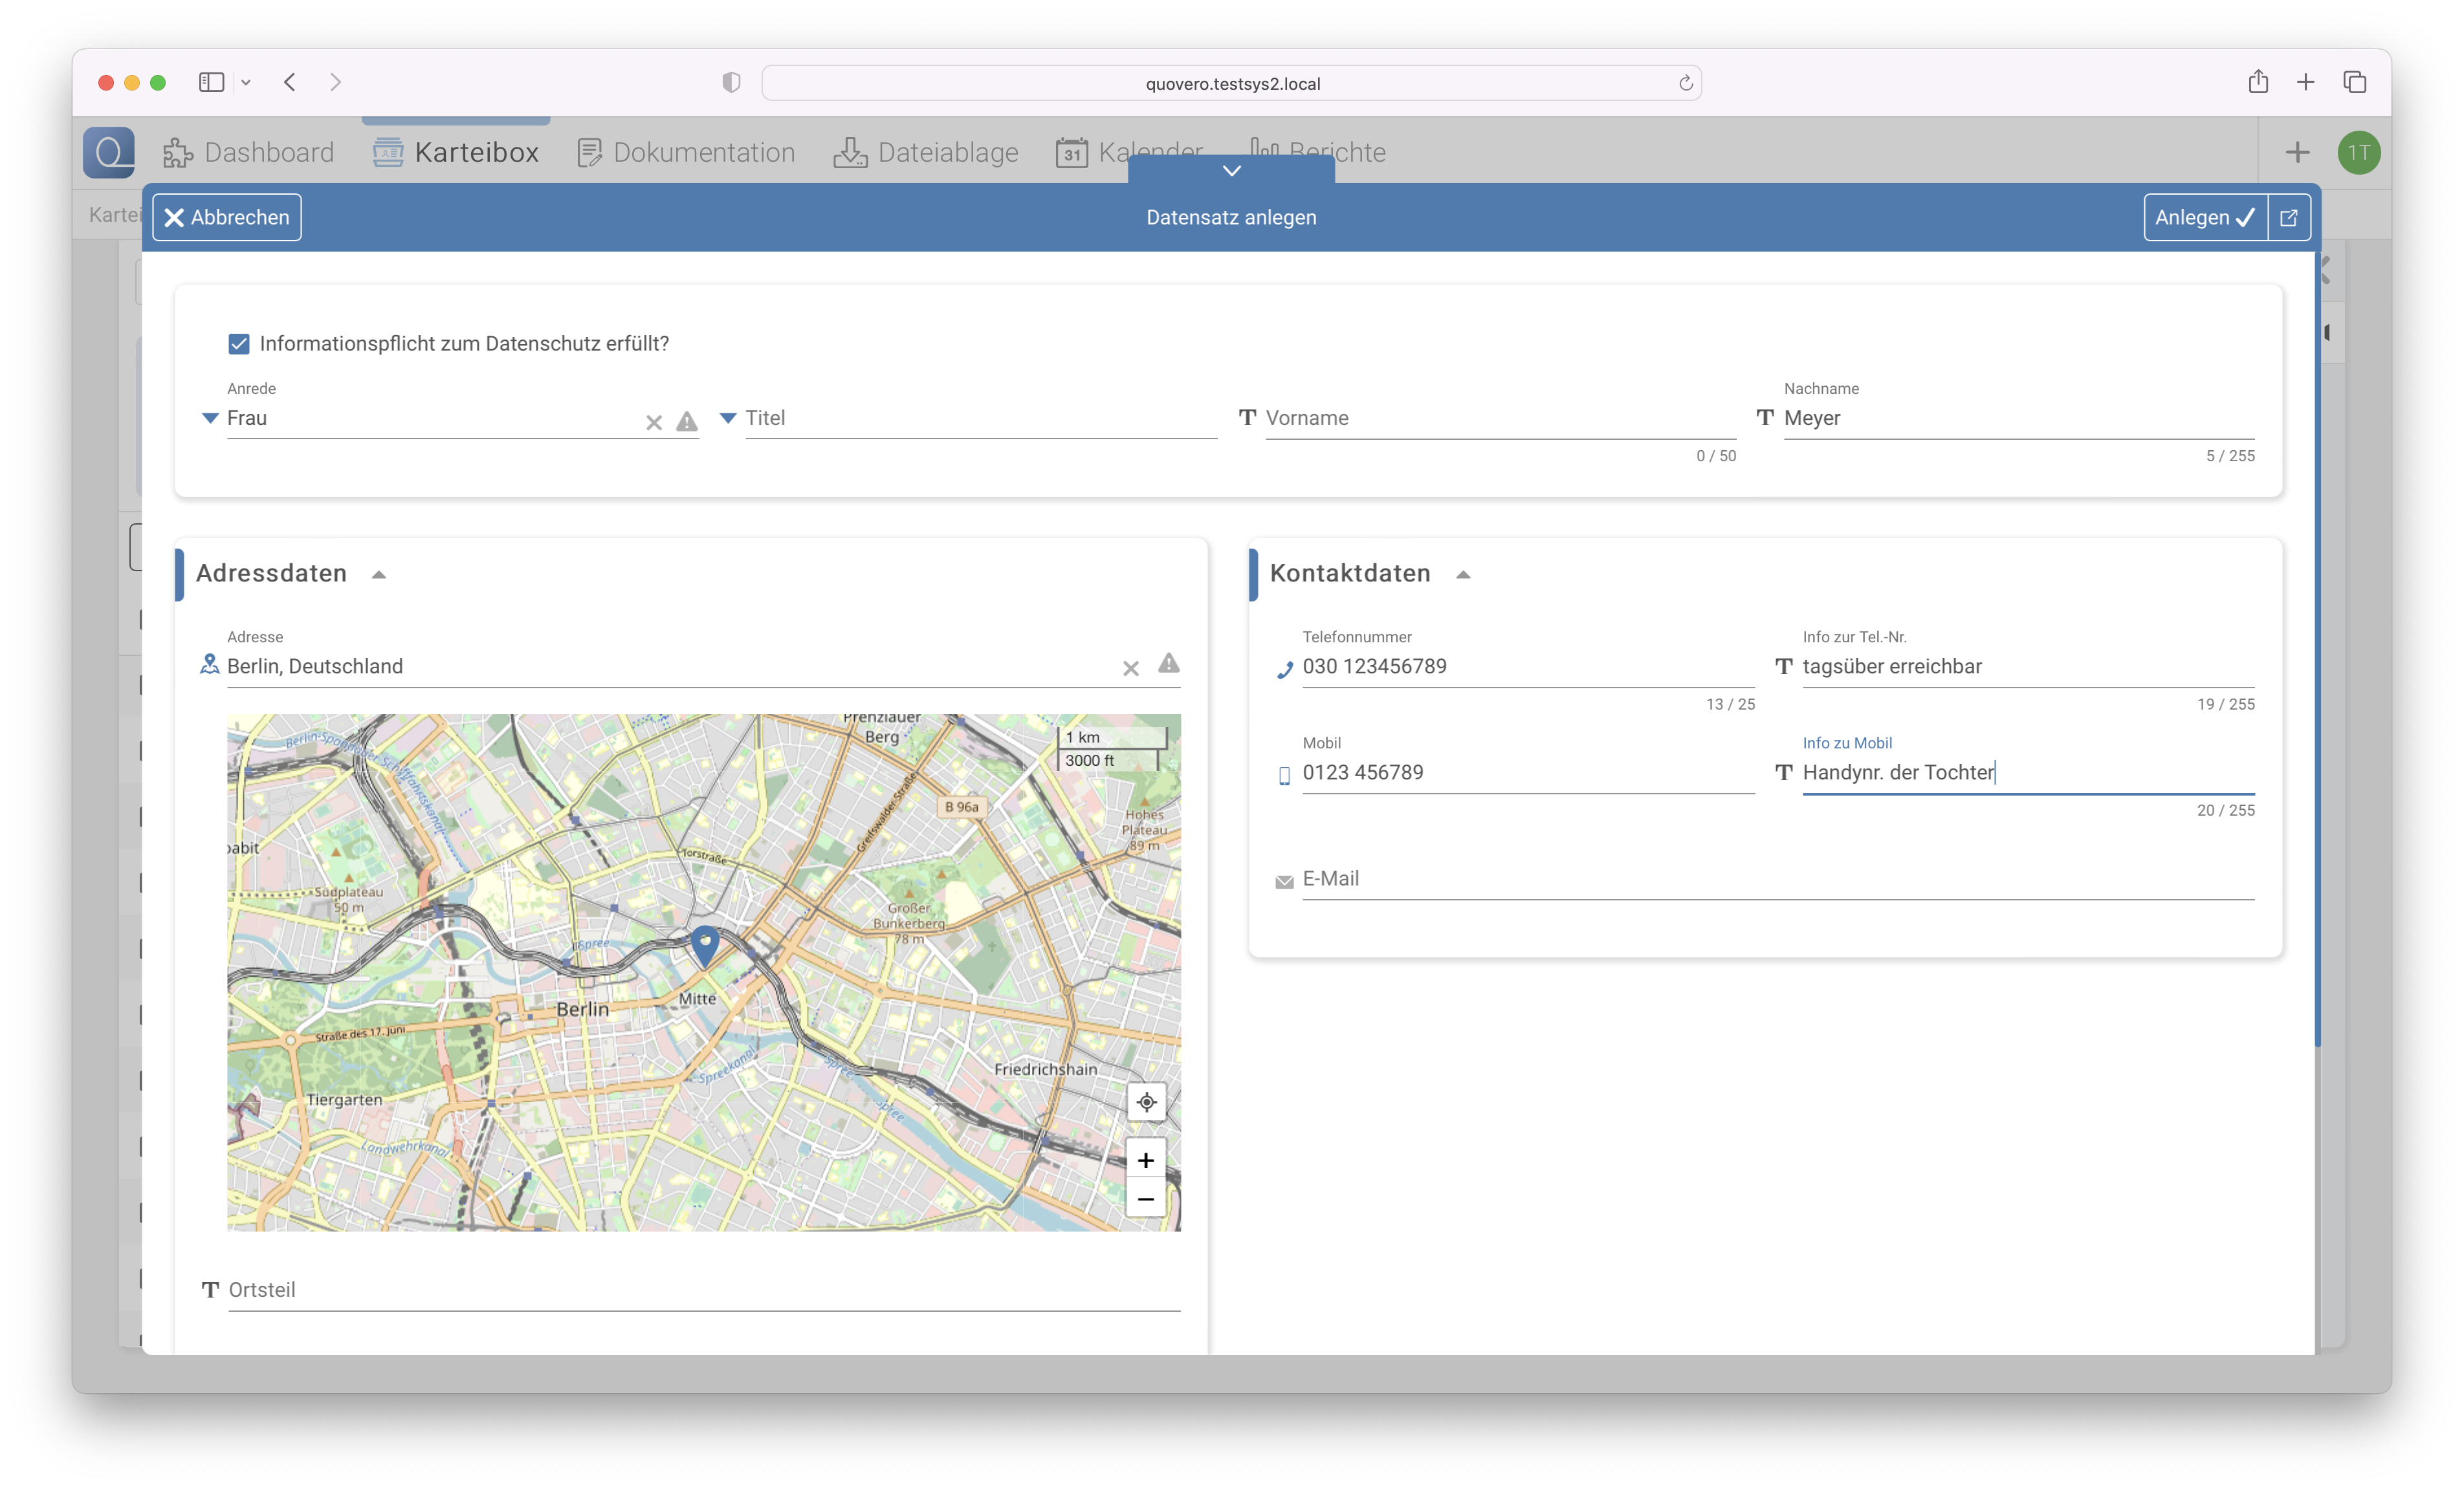Zoom out the map with minus button

[x=1146, y=1198]
